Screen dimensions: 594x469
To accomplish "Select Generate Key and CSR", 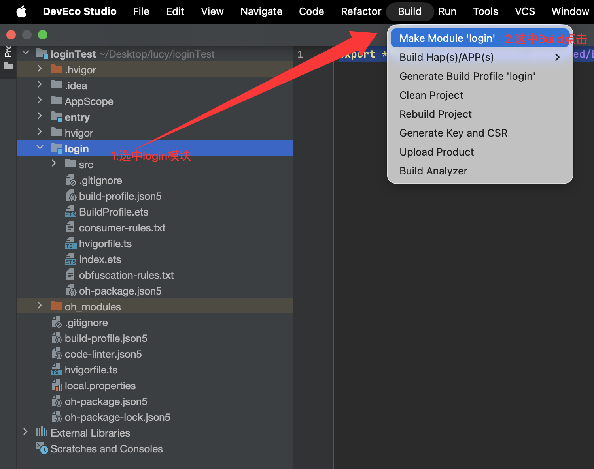I will pyautogui.click(x=480, y=133).
